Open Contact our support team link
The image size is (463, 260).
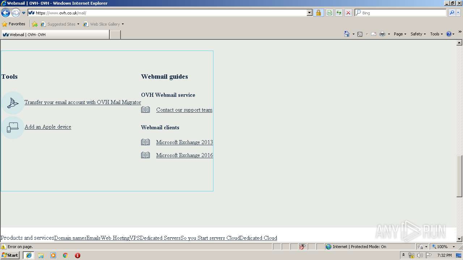pos(184,110)
